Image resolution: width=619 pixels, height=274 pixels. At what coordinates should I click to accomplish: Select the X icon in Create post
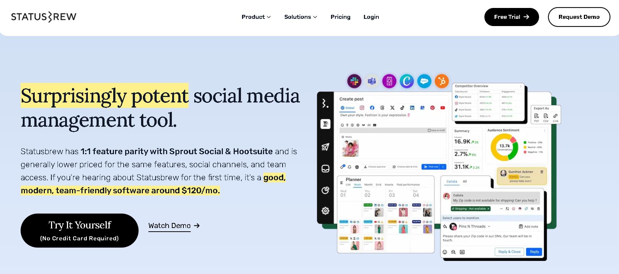tap(392, 108)
